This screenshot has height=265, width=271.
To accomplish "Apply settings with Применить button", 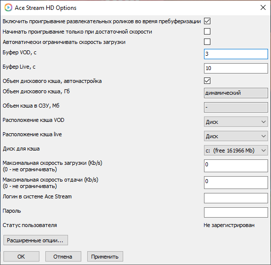I will [105, 256].
